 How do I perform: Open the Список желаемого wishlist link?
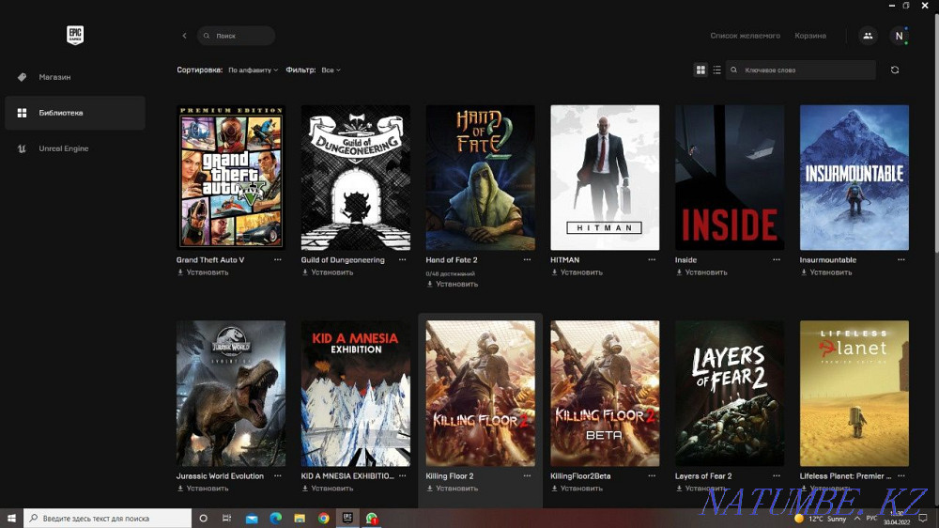pos(745,36)
